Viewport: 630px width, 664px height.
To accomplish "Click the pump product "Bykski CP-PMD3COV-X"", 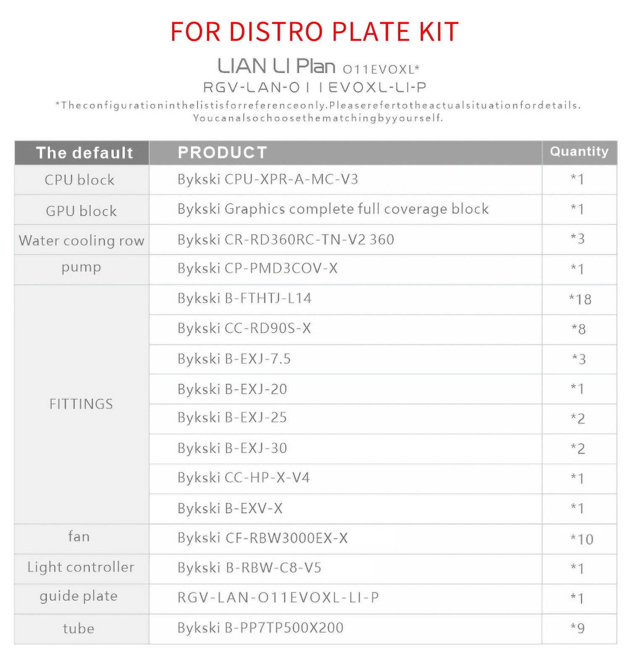I will (x=257, y=268).
